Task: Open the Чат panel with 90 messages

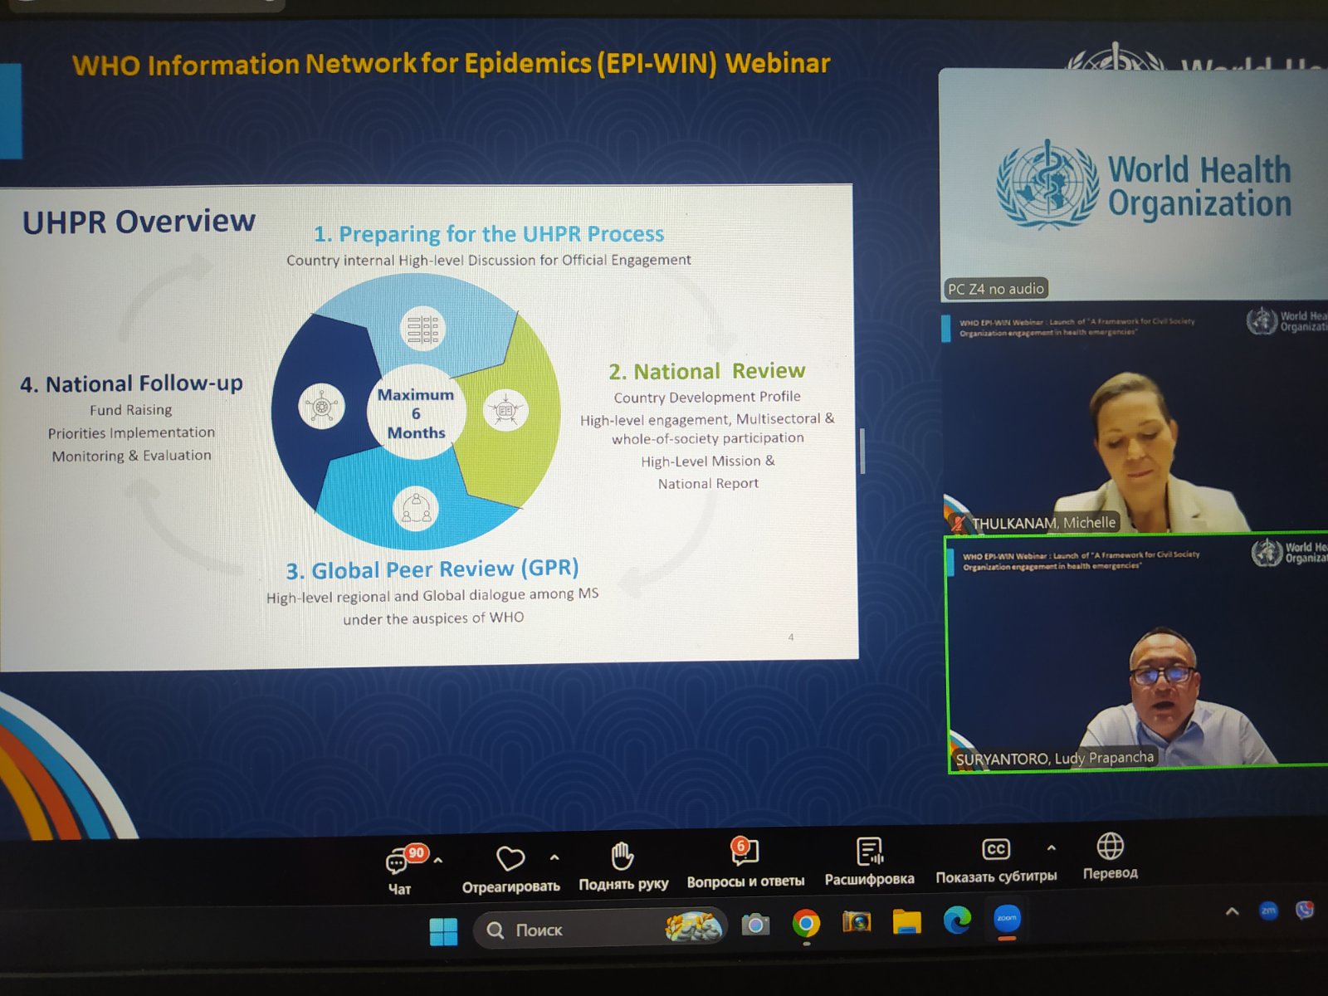Action: (x=399, y=863)
